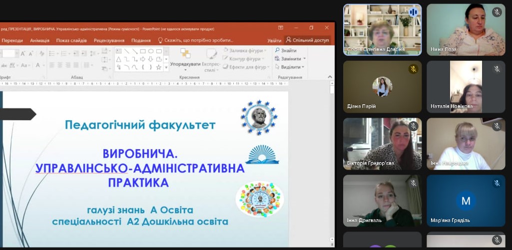The width and height of the screenshot is (512, 250).
Task: Pick the star shape from the shapes gallery
Action: pyautogui.click(x=159, y=67)
